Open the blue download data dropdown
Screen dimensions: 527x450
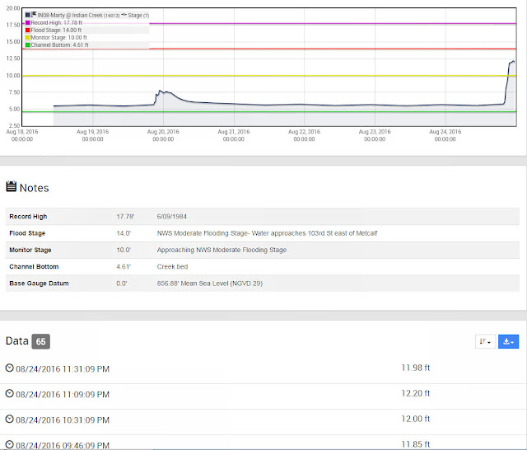pyautogui.click(x=508, y=342)
